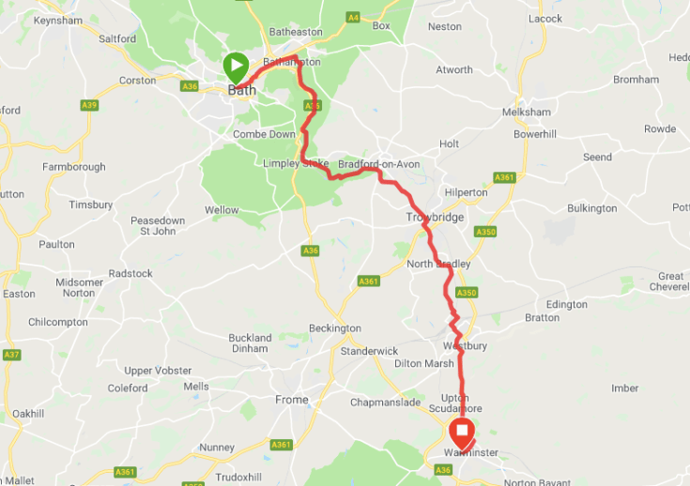The width and height of the screenshot is (690, 486).
Task: Select the A361 shield below Nunney
Action: pos(125,472)
